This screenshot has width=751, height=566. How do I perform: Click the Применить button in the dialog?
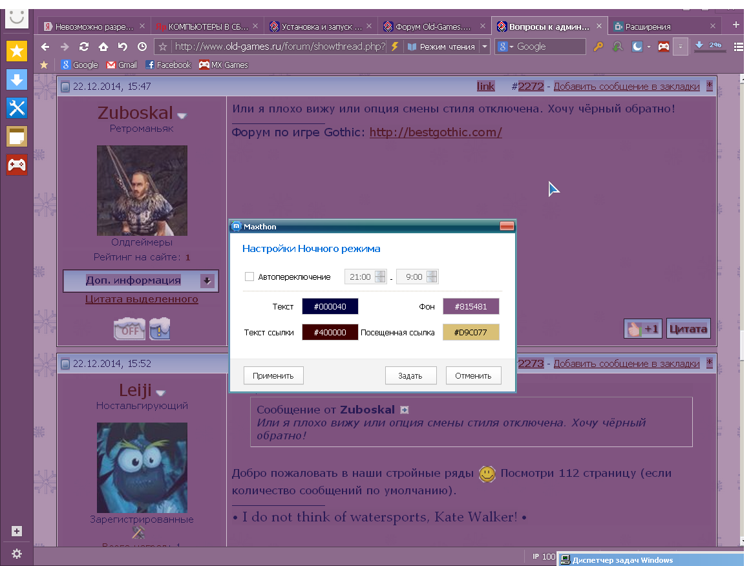[x=273, y=375]
